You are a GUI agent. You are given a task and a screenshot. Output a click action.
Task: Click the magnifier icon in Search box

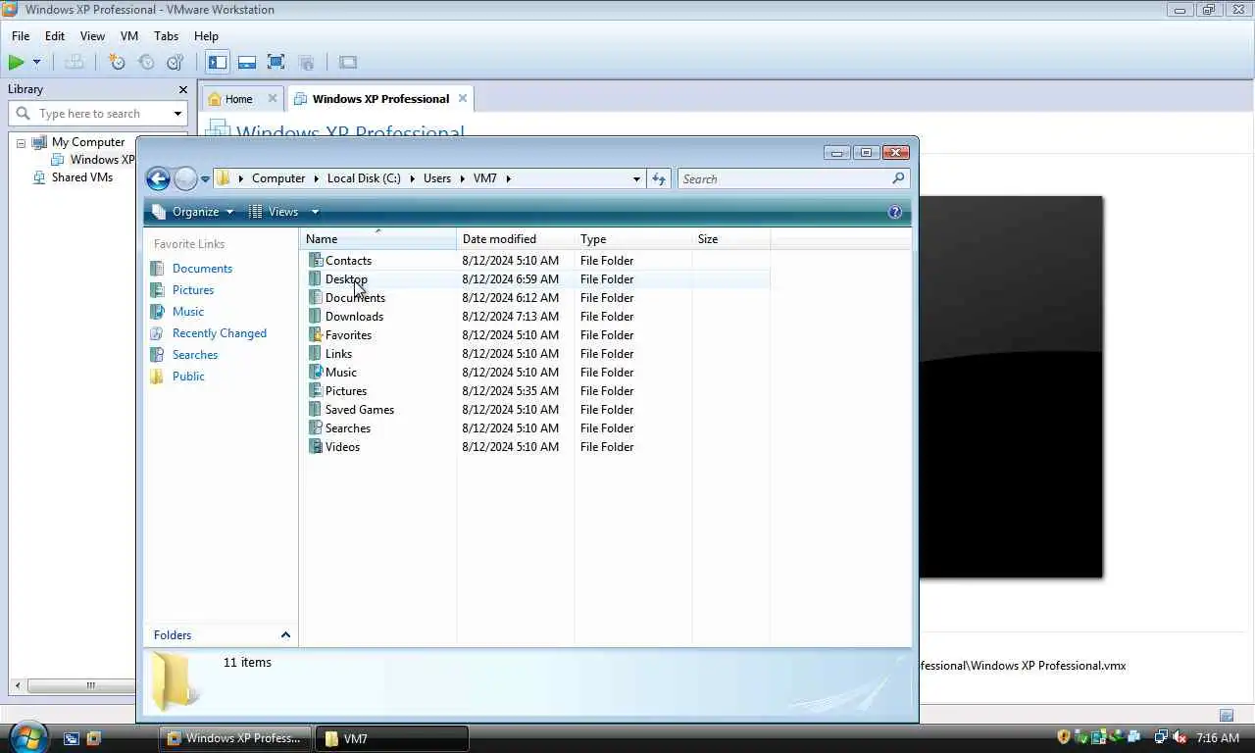[898, 178]
